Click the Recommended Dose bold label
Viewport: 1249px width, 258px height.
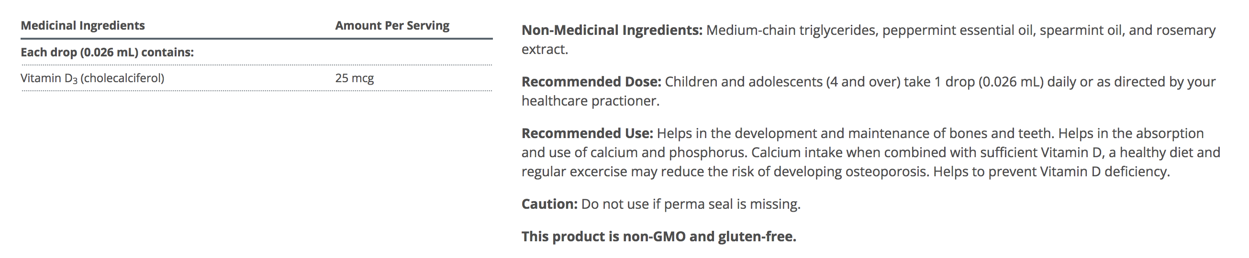pyautogui.click(x=591, y=82)
